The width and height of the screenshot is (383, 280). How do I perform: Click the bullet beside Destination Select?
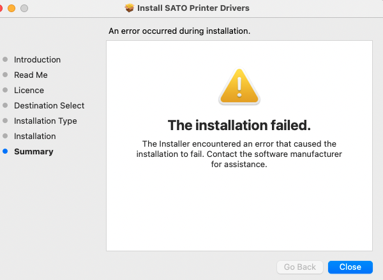pos(6,106)
